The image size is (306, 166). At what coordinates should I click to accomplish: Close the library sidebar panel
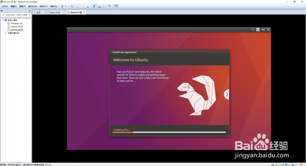(30, 11)
